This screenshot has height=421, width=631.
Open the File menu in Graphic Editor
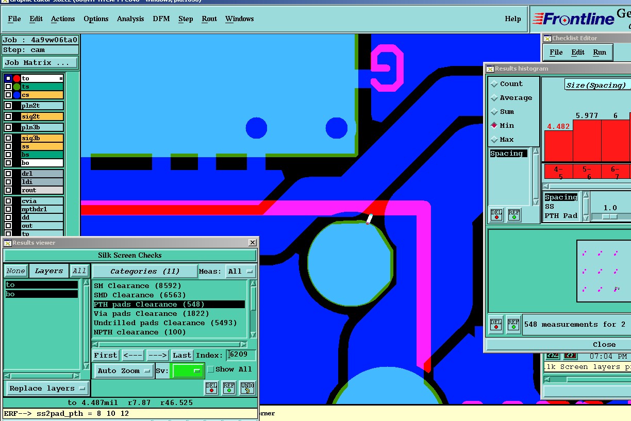[x=14, y=19]
